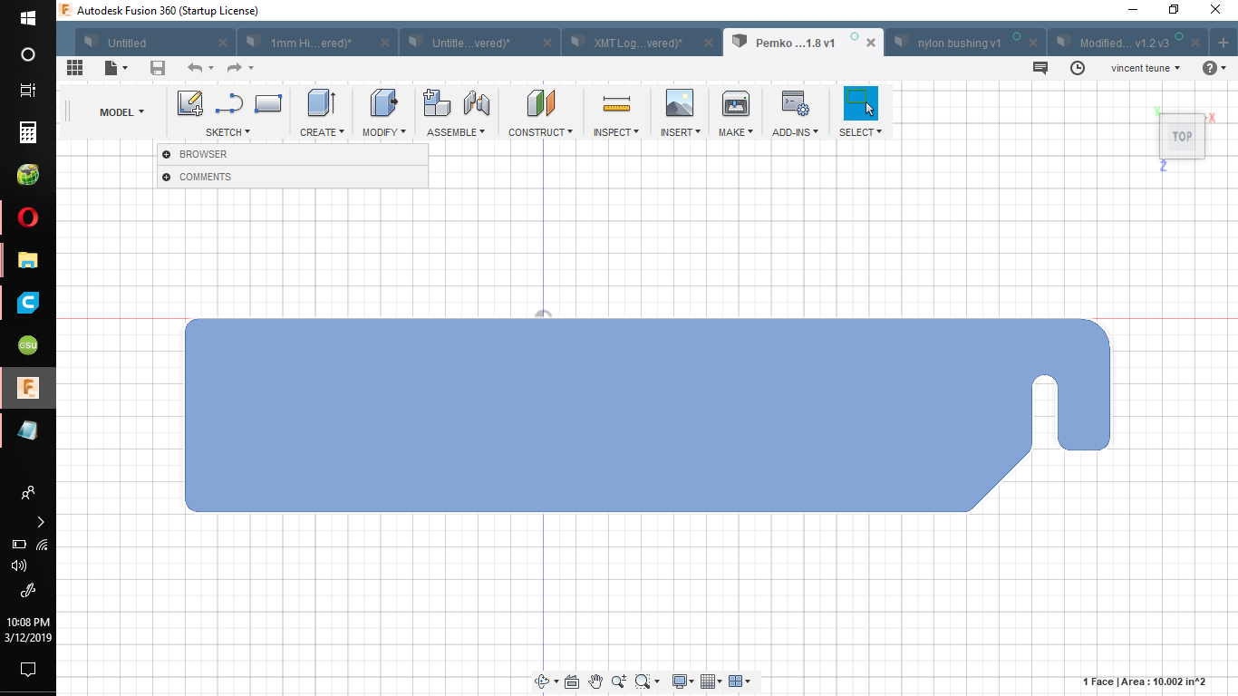1238x696 pixels.
Task: Open the ADD-INS dropdown menu
Action: point(795,132)
